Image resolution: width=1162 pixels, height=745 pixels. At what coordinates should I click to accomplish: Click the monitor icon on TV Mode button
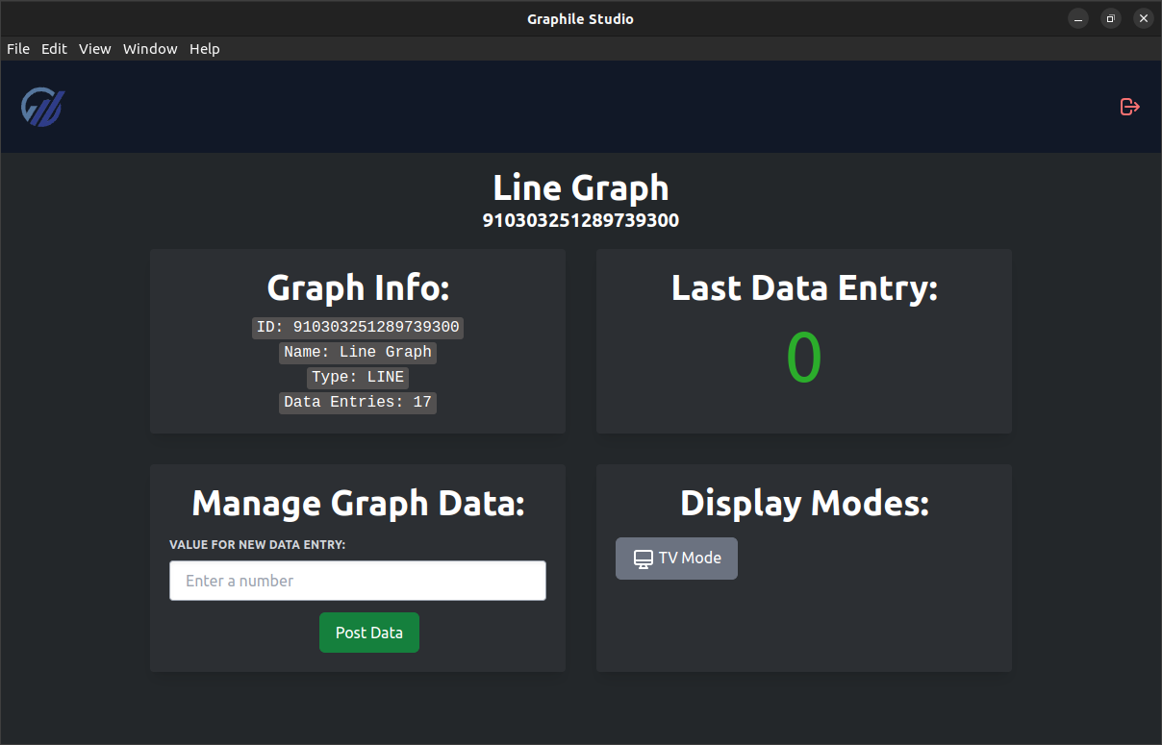point(643,558)
